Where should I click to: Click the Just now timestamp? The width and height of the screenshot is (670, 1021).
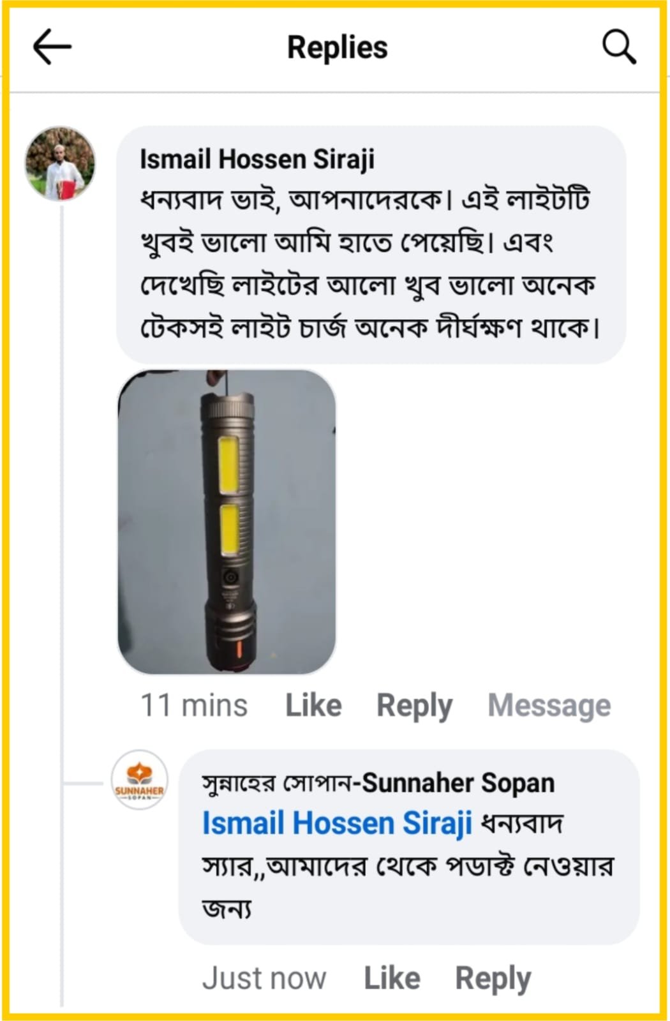(x=264, y=978)
